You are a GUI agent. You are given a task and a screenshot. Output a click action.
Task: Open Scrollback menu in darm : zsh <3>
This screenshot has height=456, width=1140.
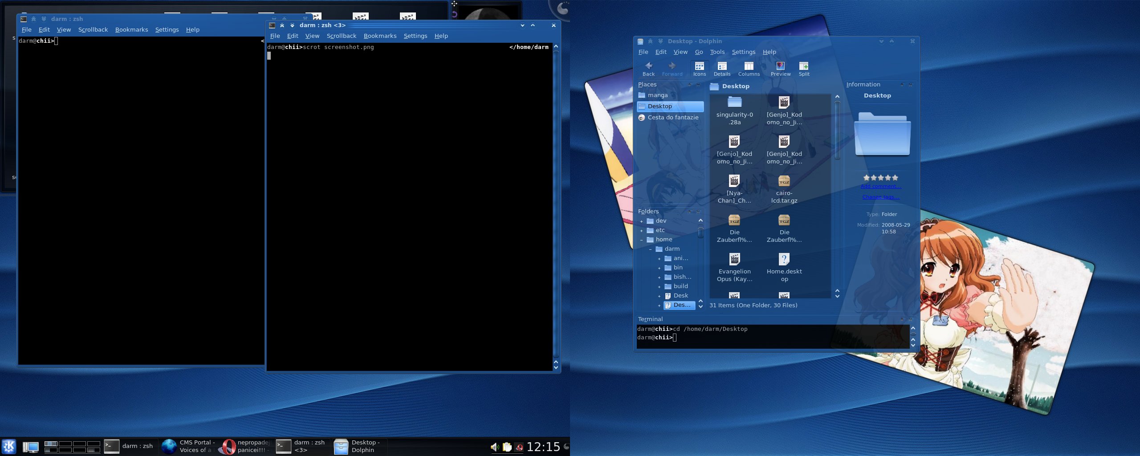342,36
